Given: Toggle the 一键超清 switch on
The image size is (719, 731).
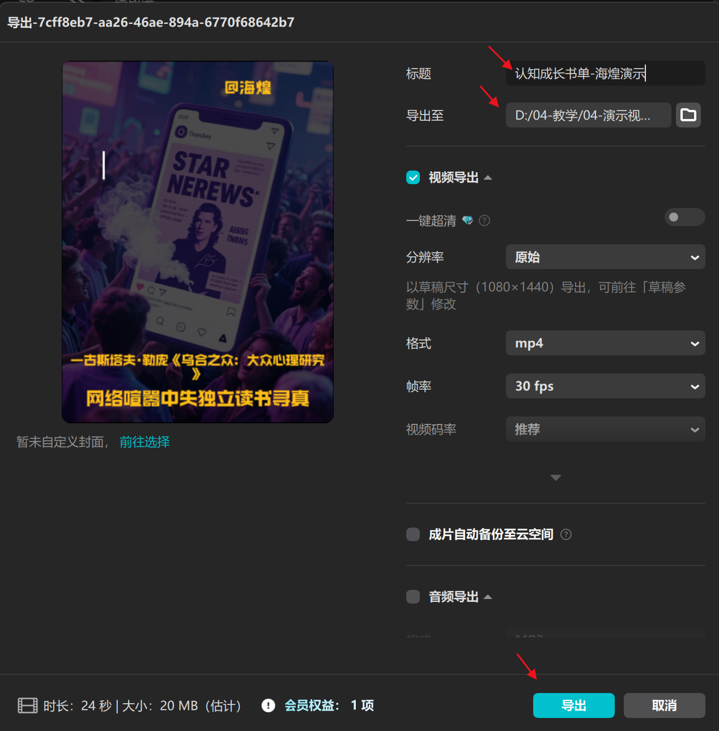Looking at the screenshot, I should pos(684,217).
